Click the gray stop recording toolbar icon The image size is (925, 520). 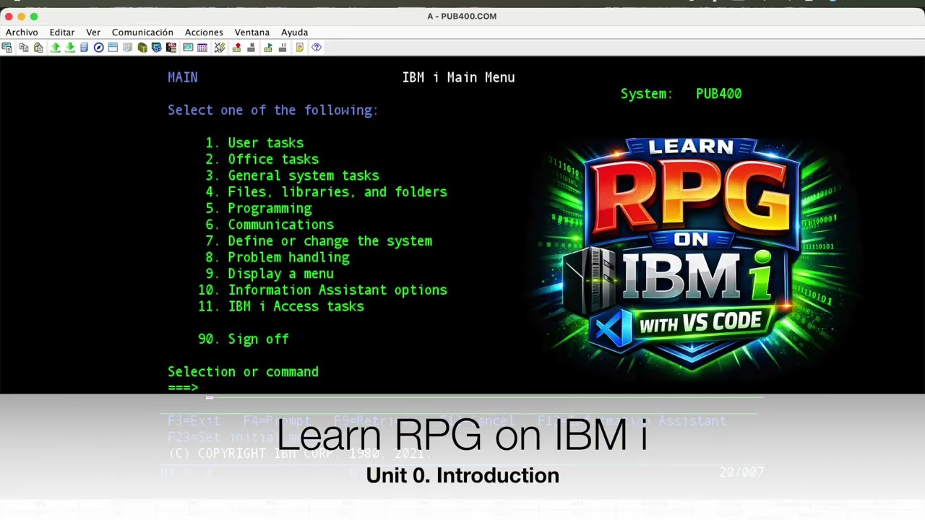(251, 48)
